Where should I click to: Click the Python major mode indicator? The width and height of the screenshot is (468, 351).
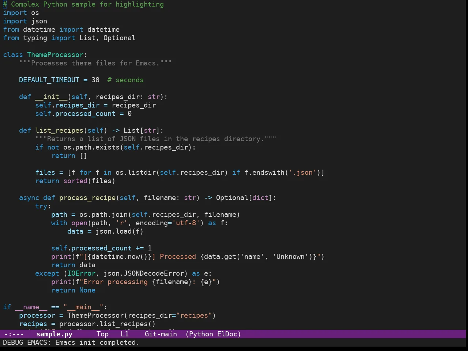[x=201, y=334]
